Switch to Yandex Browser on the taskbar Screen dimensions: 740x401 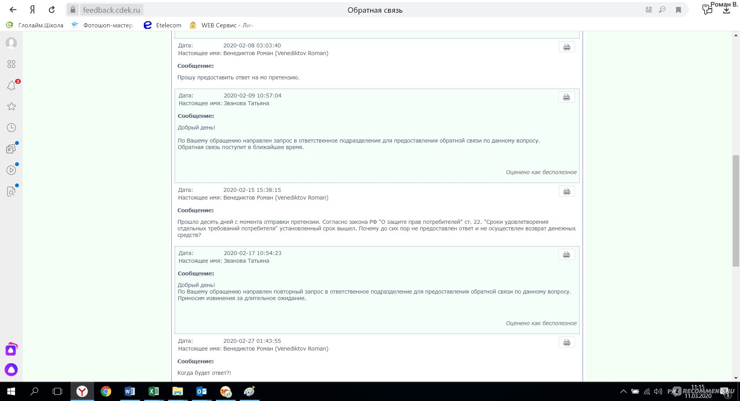coord(82,391)
